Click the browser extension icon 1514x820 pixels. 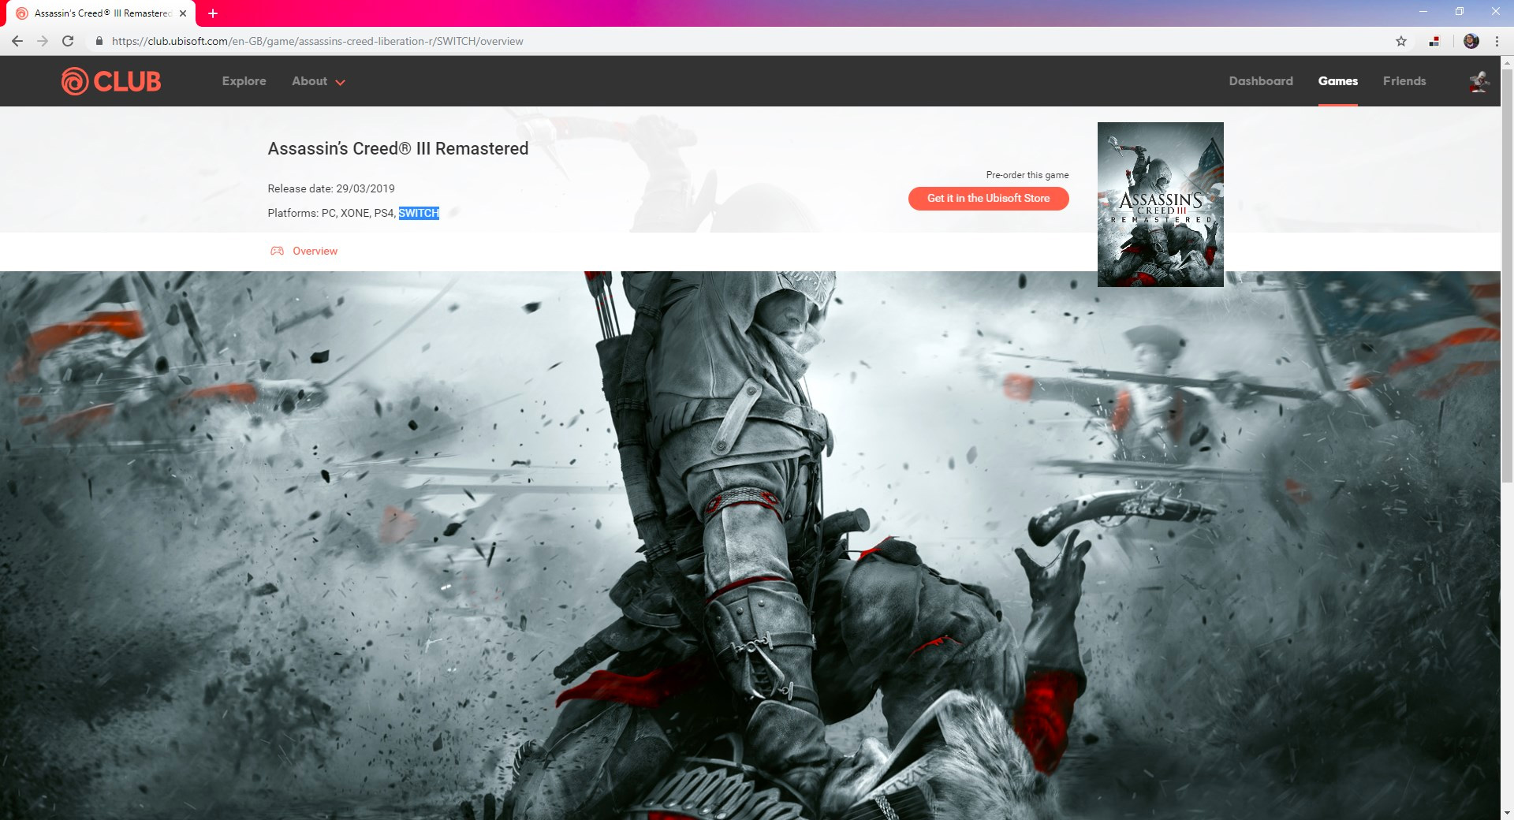[x=1434, y=41]
